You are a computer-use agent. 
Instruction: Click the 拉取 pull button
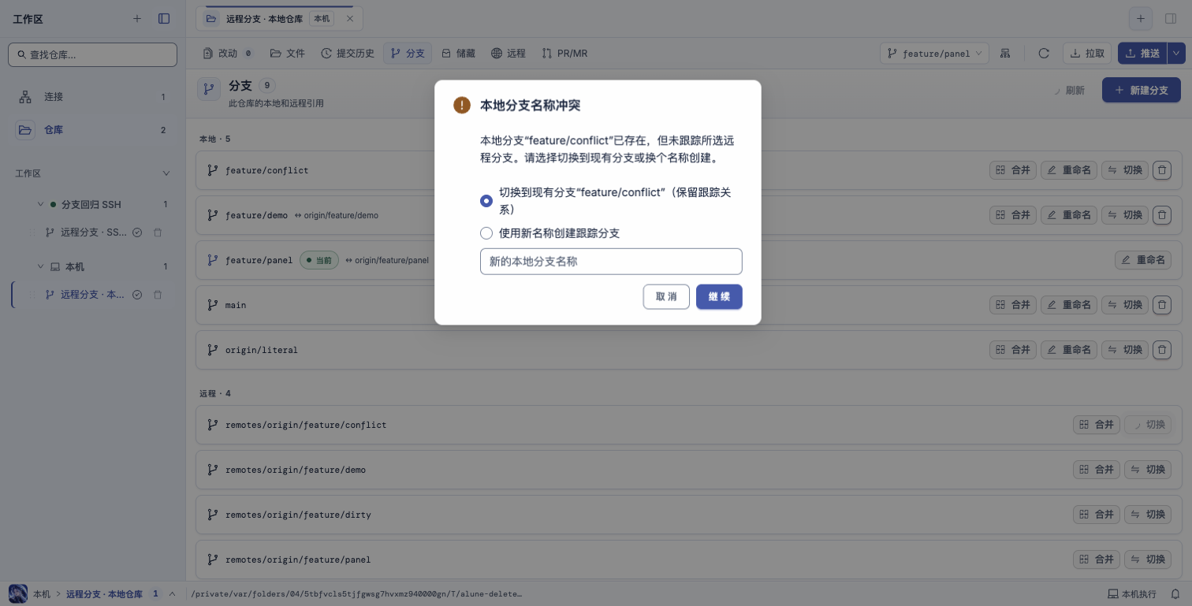(x=1087, y=54)
